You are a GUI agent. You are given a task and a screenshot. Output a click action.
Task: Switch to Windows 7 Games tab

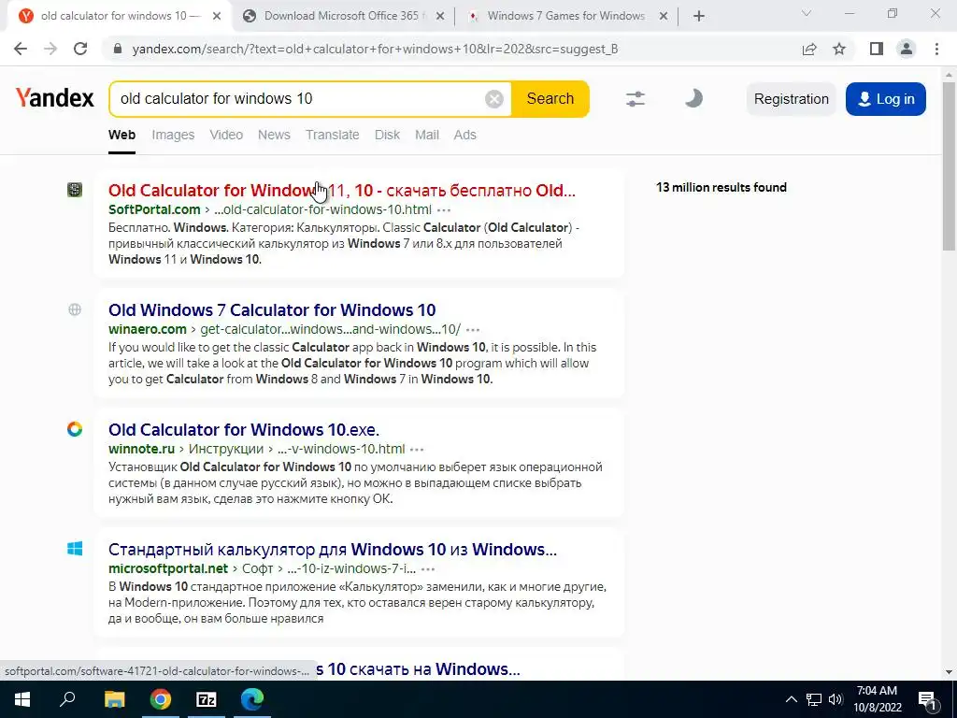(x=564, y=16)
